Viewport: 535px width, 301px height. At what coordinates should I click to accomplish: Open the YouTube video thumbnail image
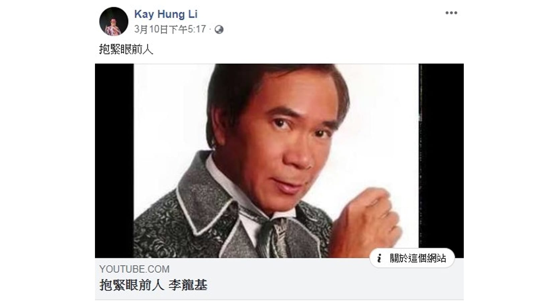[279, 161]
